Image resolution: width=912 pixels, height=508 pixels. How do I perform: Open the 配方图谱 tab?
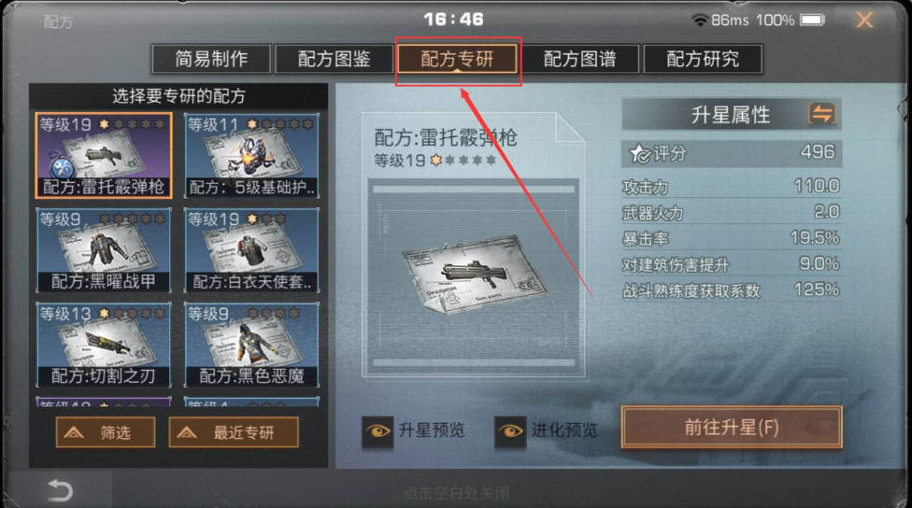(x=580, y=59)
